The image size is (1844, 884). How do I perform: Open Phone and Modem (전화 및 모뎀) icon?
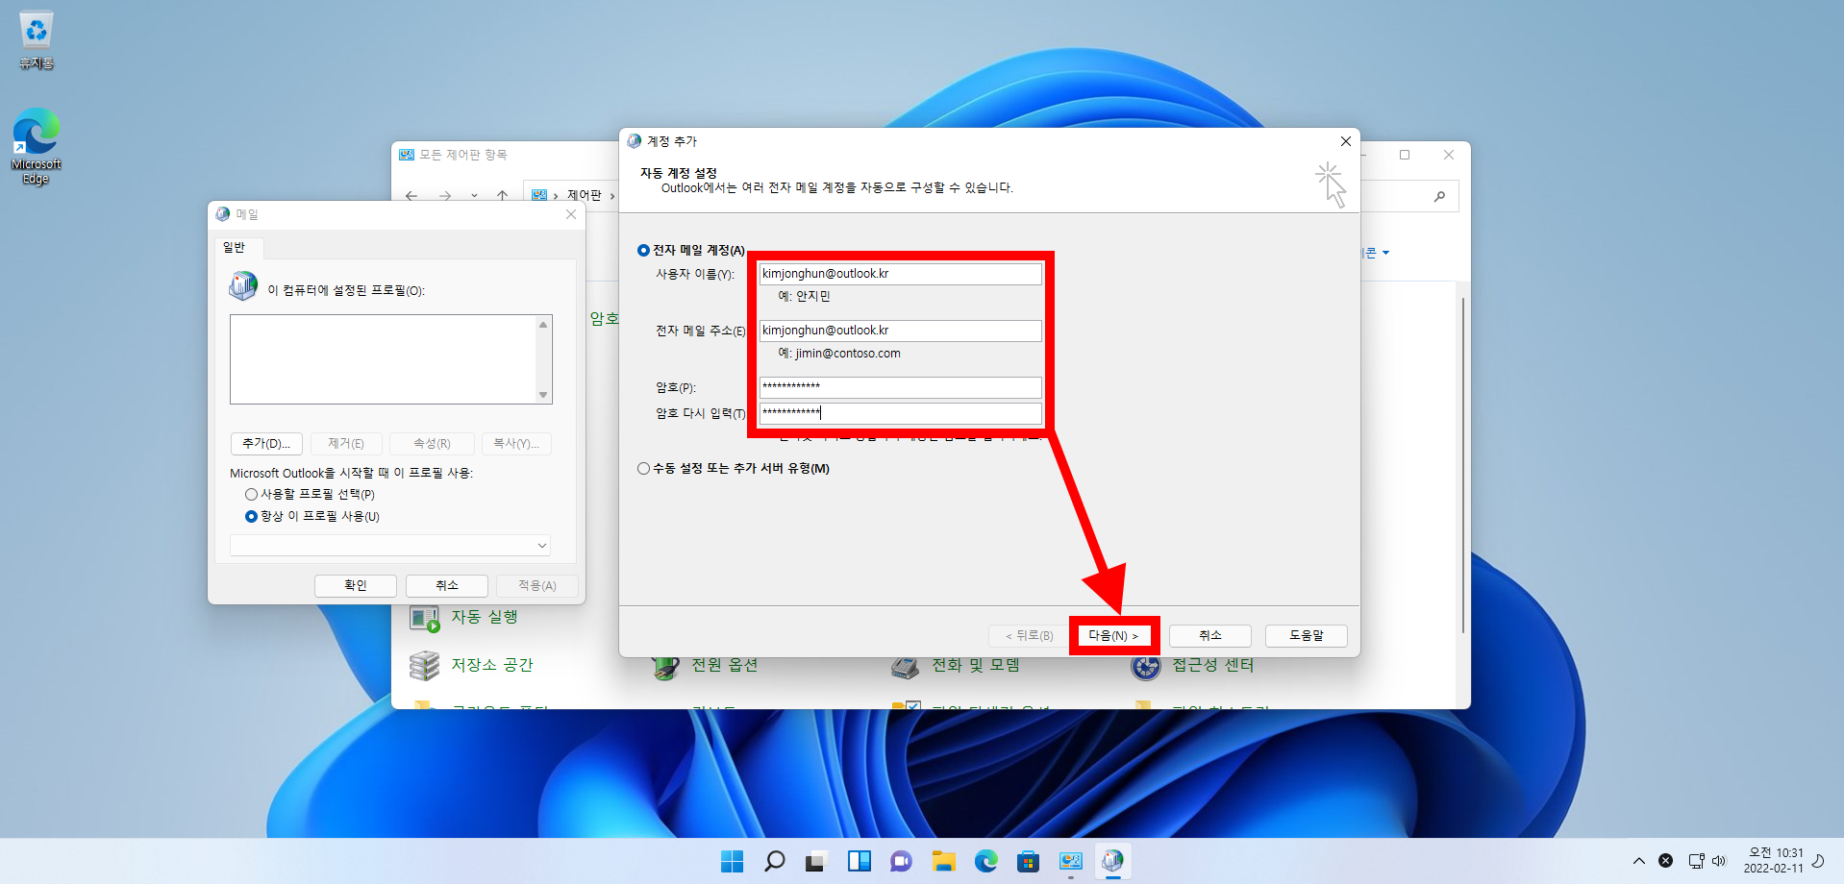(905, 666)
